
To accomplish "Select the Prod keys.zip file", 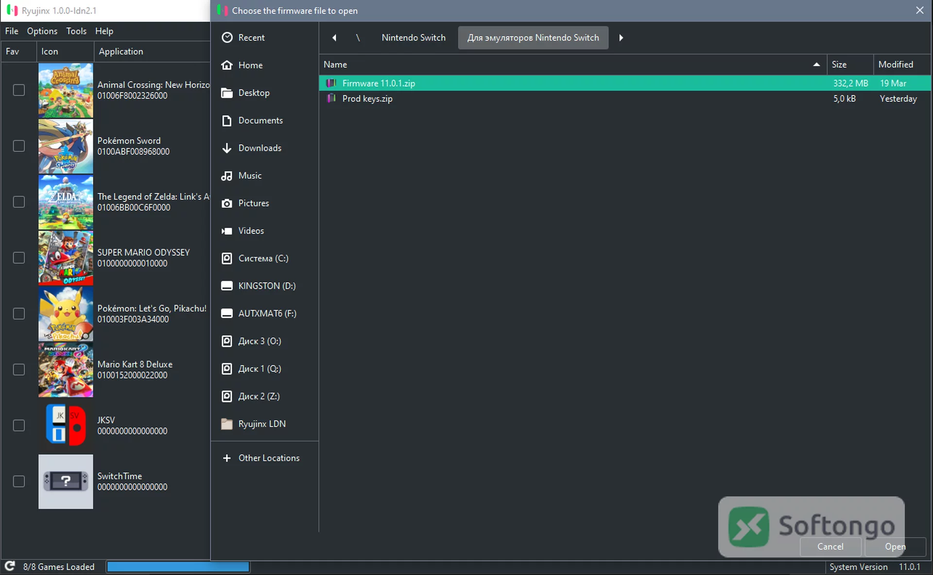I will (625, 99).
